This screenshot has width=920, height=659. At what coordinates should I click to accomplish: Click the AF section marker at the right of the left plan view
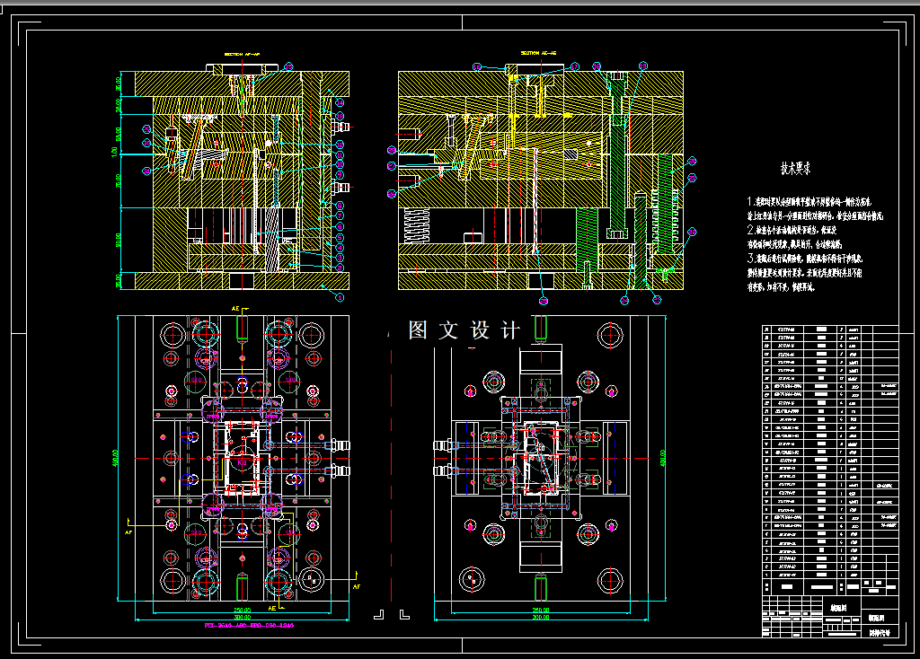click(357, 586)
